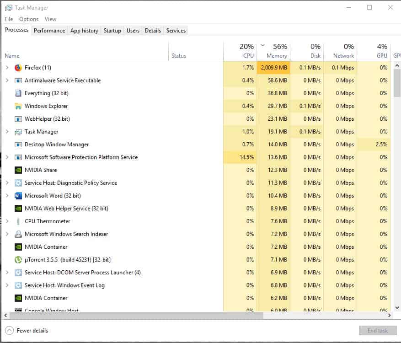Click the Fewer details arrow icon
This screenshot has height=343, width=401.
[x=9, y=331]
